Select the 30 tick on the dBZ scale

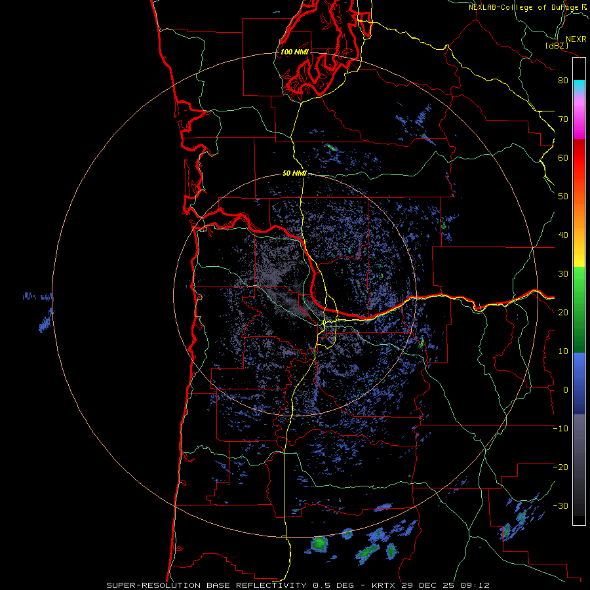click(563, 273)
